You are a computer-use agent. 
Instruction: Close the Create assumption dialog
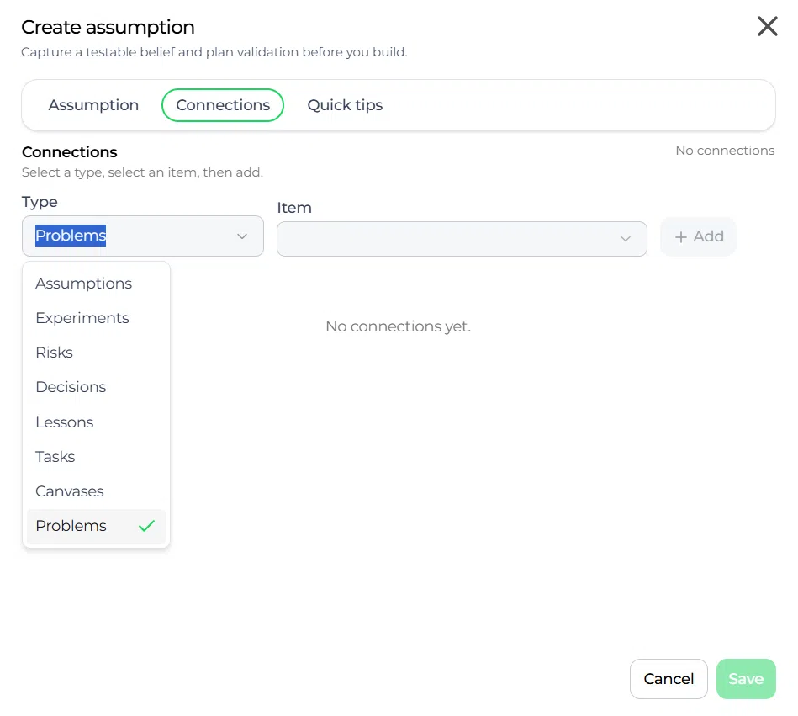pos(767,26)
